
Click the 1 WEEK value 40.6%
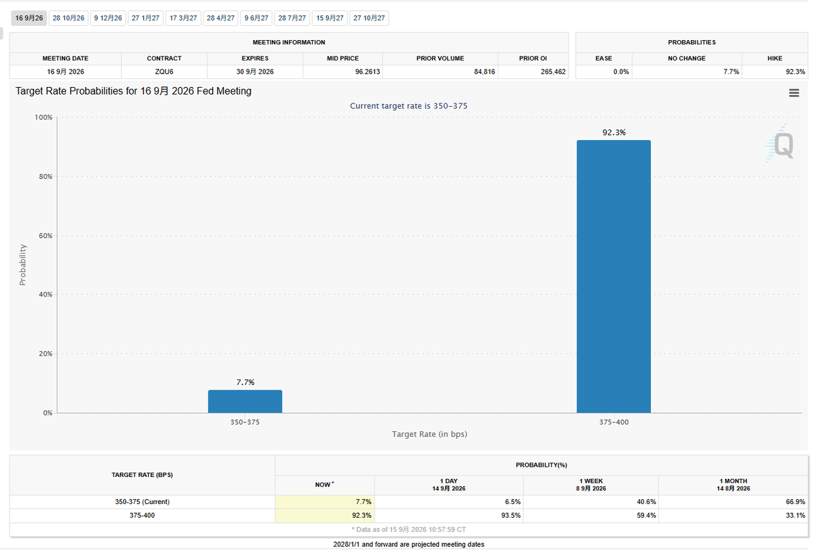pos(645,502)
